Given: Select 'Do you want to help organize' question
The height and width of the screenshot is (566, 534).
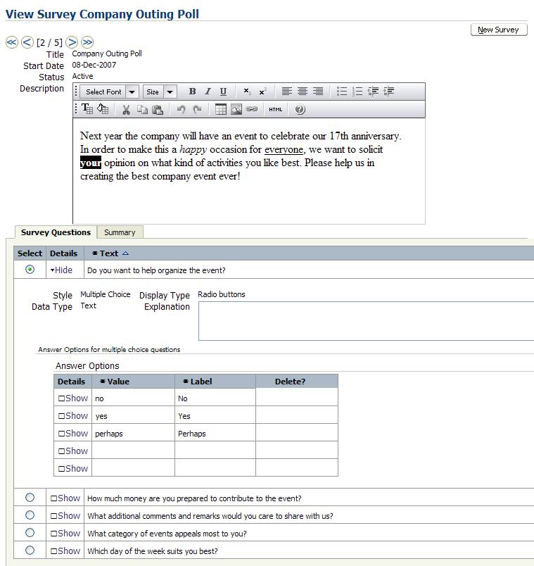Looking at the screenshot, I should [30, 270].
